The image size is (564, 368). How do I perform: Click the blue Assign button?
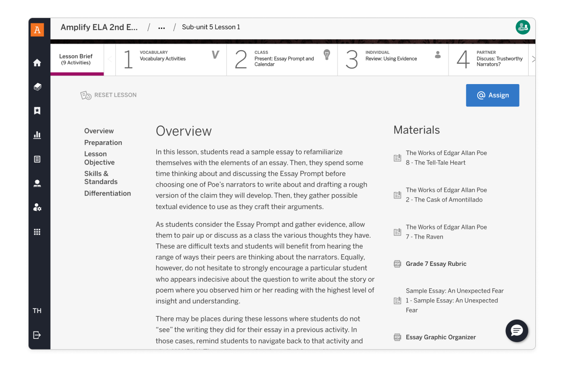coord(492,95)
